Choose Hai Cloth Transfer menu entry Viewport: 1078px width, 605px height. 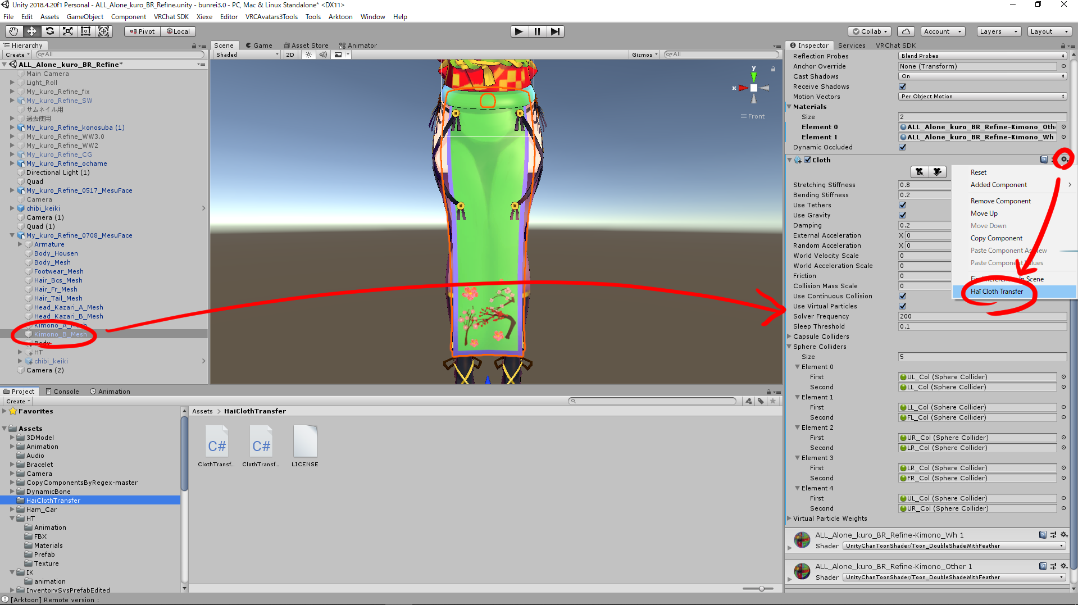997,292
